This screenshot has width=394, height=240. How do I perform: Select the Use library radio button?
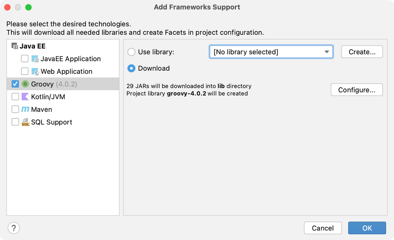tap(131, 52)
